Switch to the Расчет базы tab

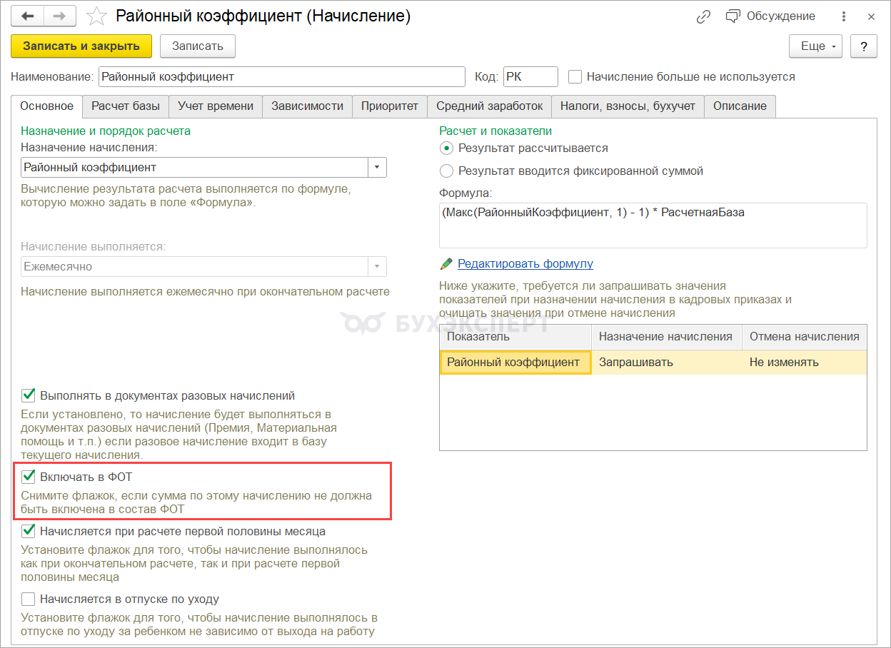pyautogui.click(x=126, y=106)
